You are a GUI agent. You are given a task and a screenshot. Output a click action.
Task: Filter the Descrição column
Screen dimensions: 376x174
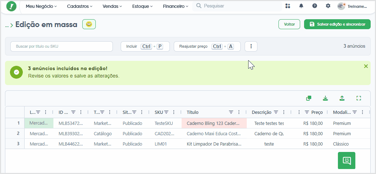(x=276, y=112)
